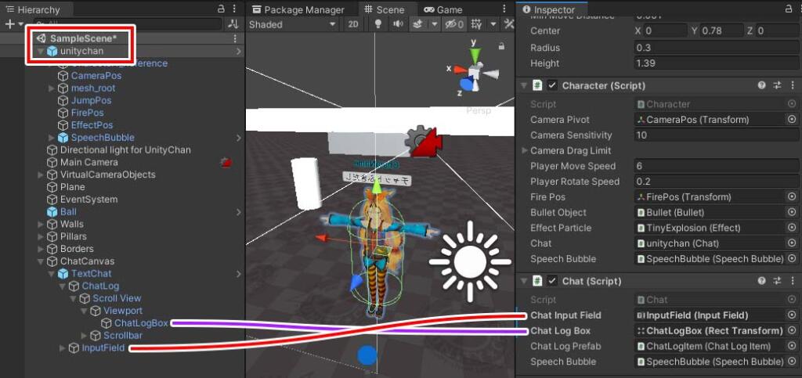802x378 pixels.
Task: Open the scene tools wrench icon
Action: (509, 24)
